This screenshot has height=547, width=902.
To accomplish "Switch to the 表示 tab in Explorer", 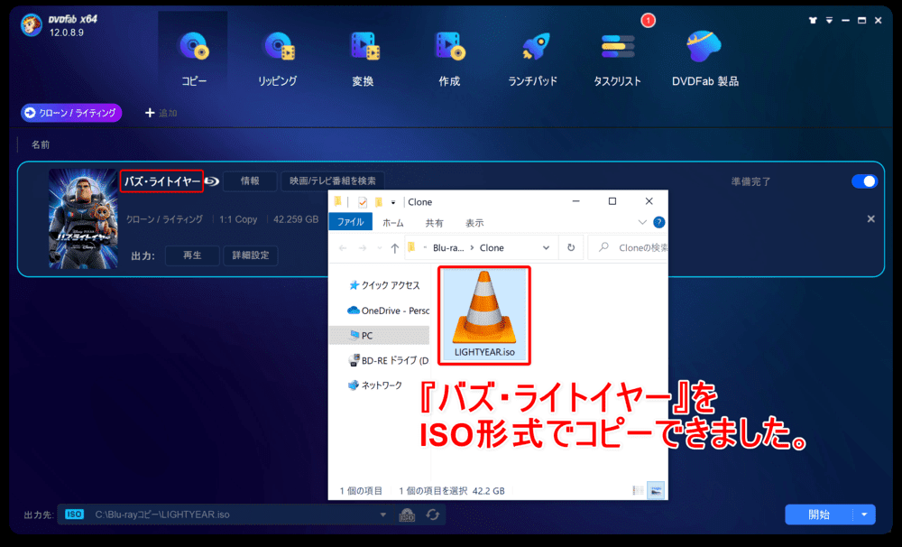I will pyautogui.click(x=474, y=223).
